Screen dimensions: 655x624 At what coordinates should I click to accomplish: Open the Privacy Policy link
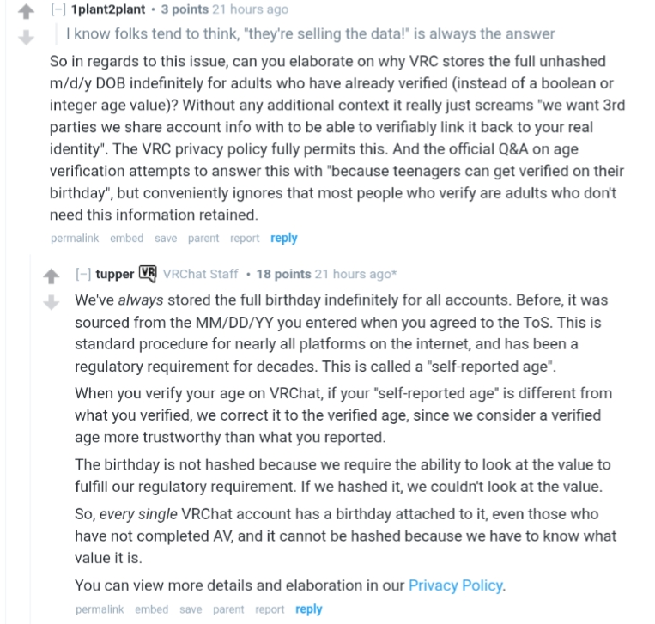coord(456,585)
